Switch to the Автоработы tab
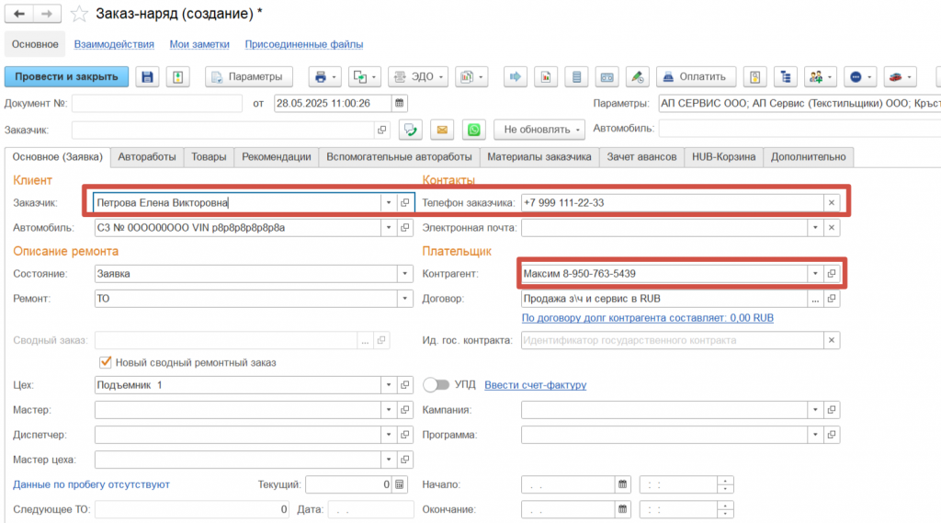This screenshot has width=941, height=523. (x=147, y=157)
